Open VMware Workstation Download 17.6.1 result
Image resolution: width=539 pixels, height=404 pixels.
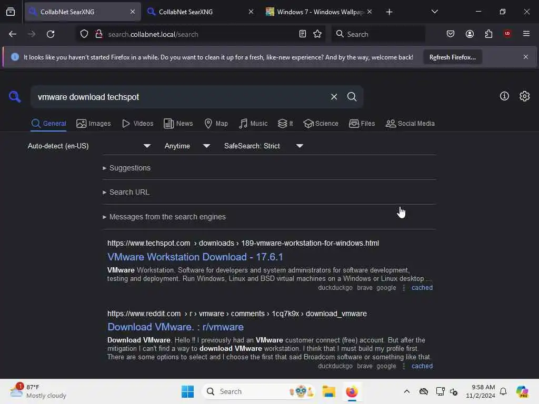(x=195, y=257)
